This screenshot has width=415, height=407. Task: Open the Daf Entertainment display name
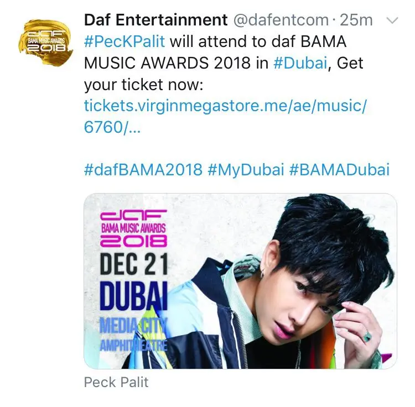tap(155, 20)
